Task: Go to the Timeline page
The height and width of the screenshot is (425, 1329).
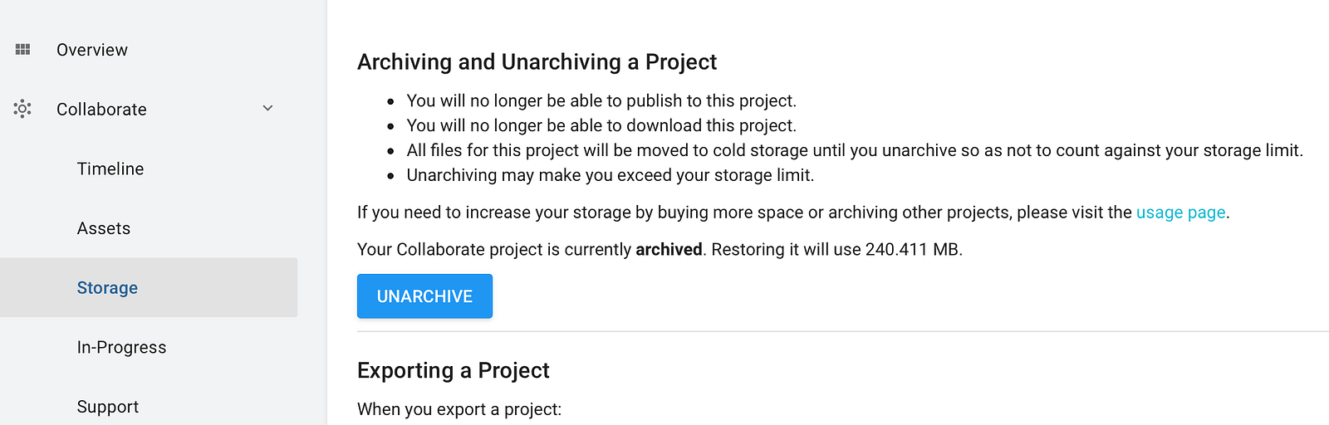Action: tap(110, 169)
